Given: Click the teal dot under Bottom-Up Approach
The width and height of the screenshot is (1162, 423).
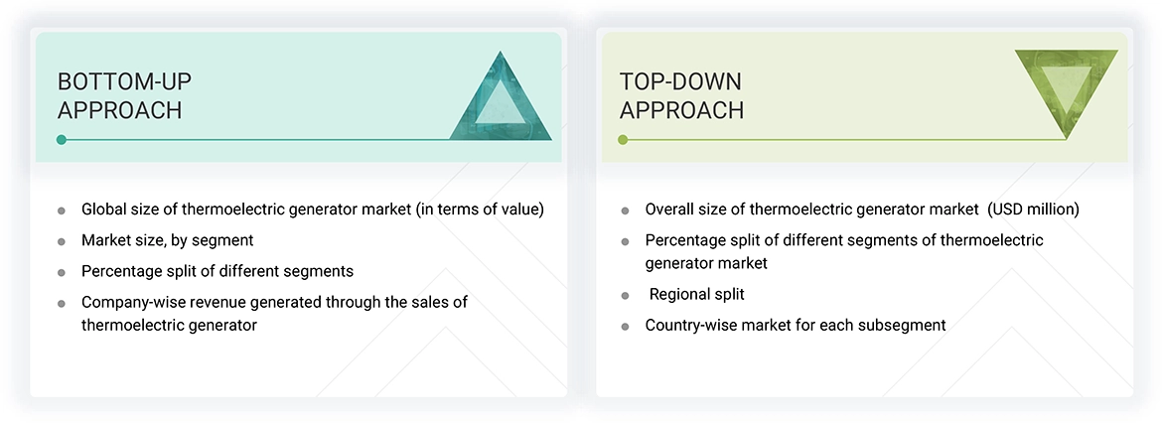Looking at the screenshot, I should tap(62, 140).
